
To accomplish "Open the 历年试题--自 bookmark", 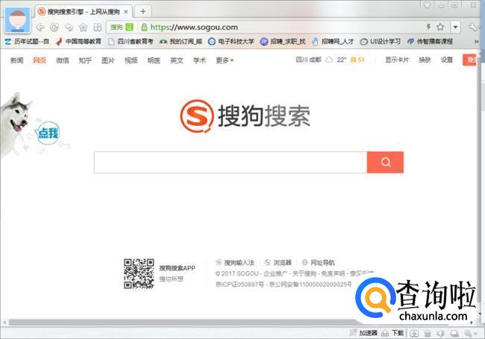I will click(x=27, y=42).
